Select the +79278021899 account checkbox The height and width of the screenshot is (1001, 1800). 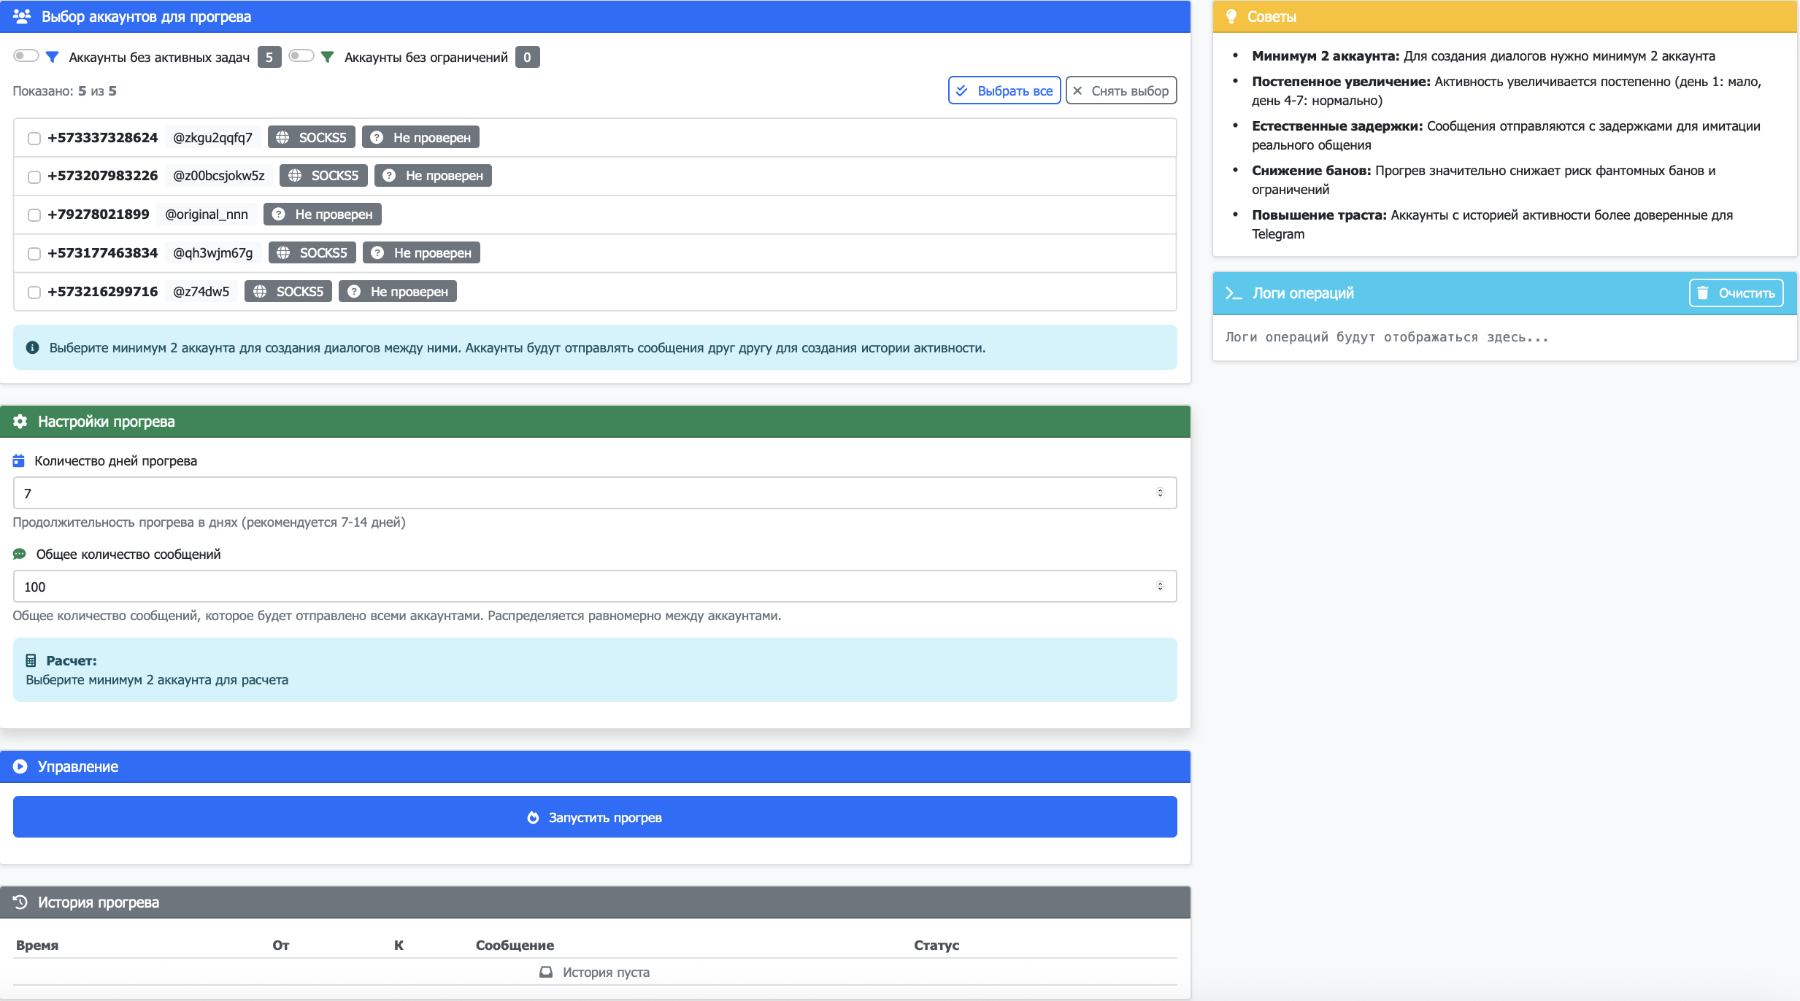click(34, 215)
